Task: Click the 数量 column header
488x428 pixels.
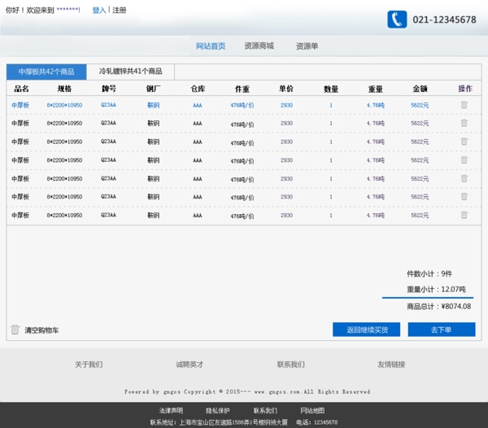Action: tap(331, 90)
